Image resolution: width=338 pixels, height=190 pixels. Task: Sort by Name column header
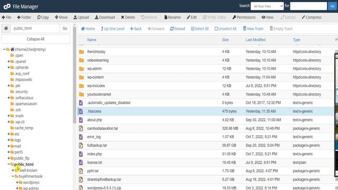(x=91, y=40)
